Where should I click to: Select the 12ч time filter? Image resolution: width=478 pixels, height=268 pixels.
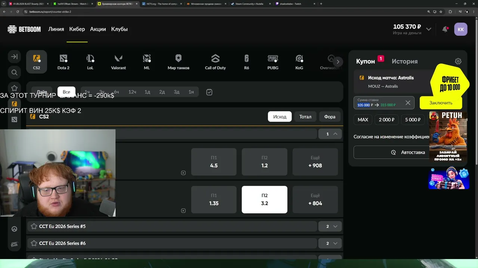click(x=132, y=92)
